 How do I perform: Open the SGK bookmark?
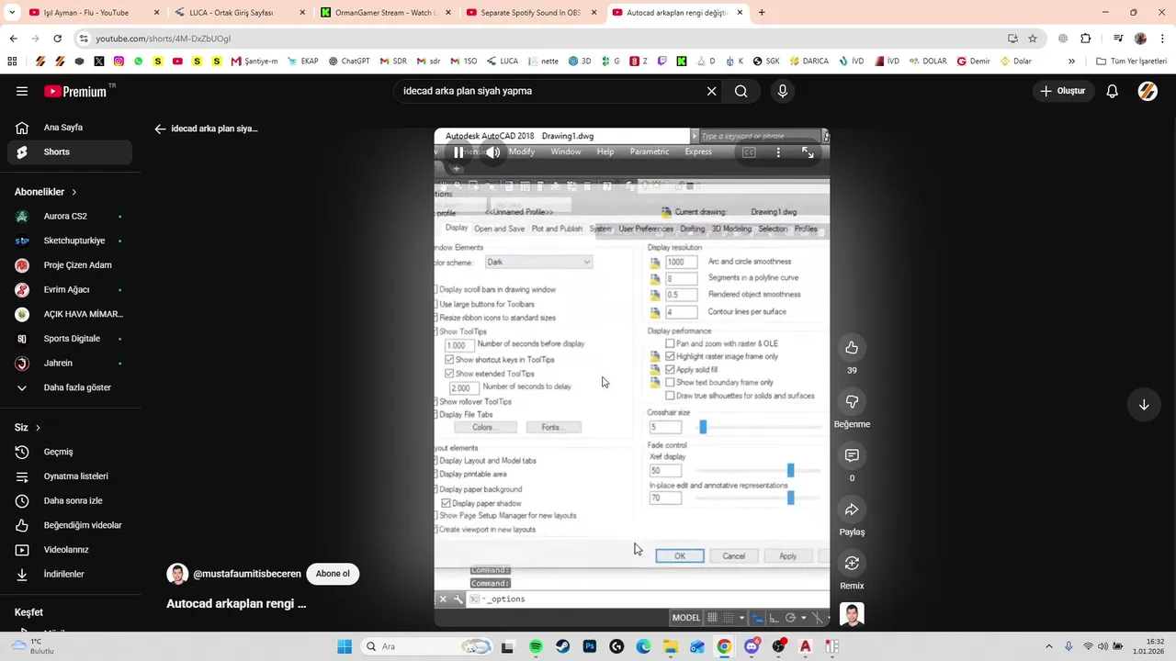[x=765, y=62]
